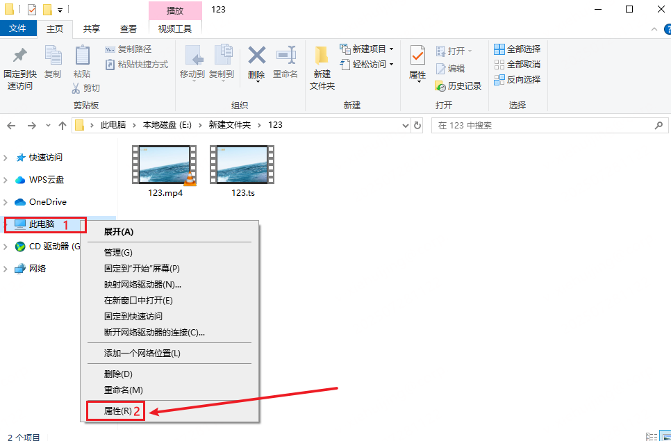This screenshot has width=671, height=441.
Task: Choose Pin to Quick Access (固定到快速访问) menu item
Action: [x=169, y=317]
